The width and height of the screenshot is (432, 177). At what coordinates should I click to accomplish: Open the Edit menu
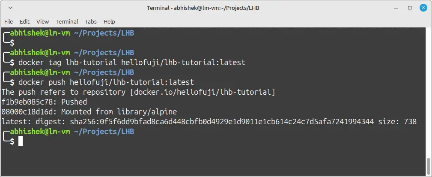point(24,21)
